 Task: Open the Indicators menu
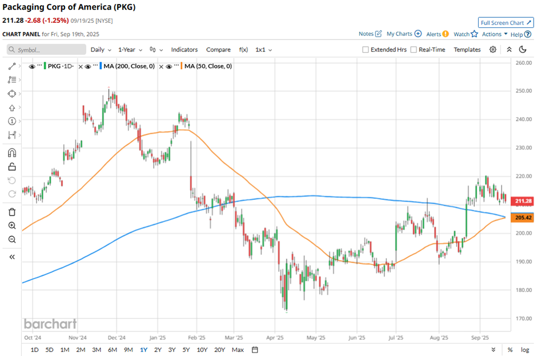(x=184, y=50)
